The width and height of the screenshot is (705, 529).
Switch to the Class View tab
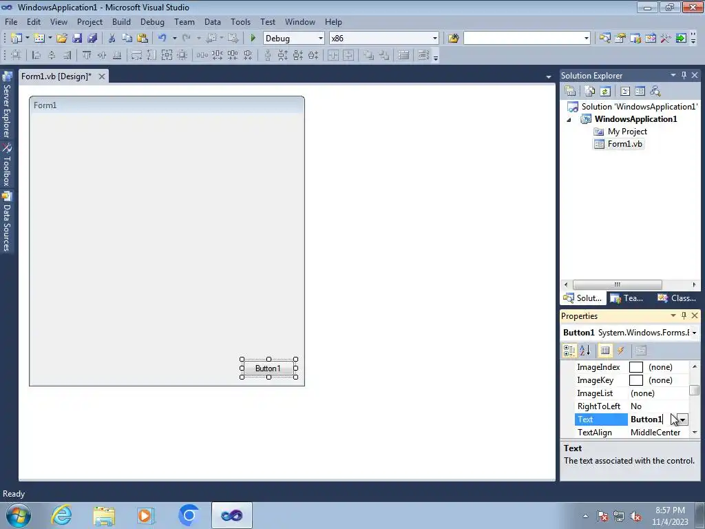[677, 298]
